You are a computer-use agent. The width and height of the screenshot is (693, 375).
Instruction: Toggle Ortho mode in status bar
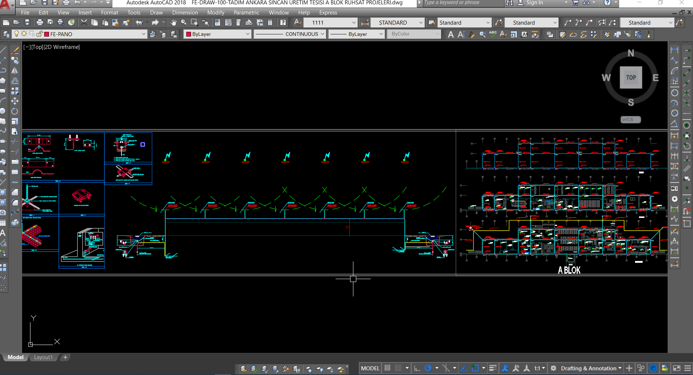click(417, 368)
